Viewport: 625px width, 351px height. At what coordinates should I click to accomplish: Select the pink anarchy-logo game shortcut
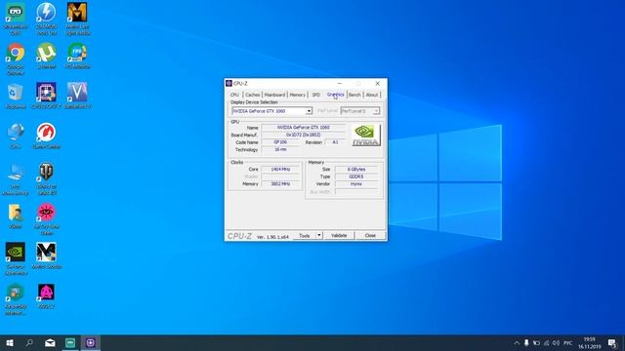click(x=46, y=296)
